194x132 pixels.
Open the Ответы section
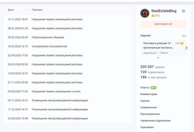[145, 87]
